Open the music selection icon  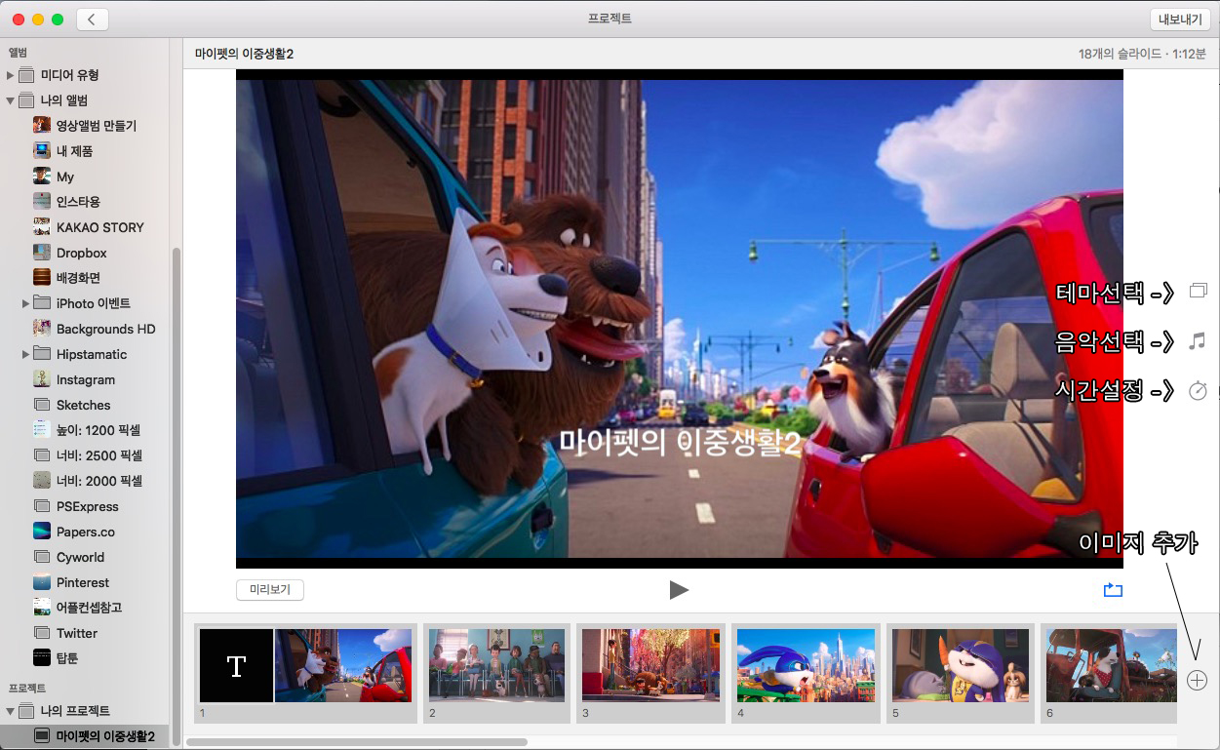1198,340
